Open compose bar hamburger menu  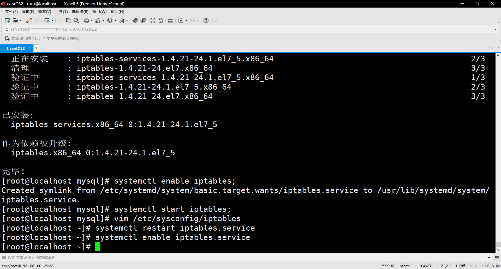(497, 258)
